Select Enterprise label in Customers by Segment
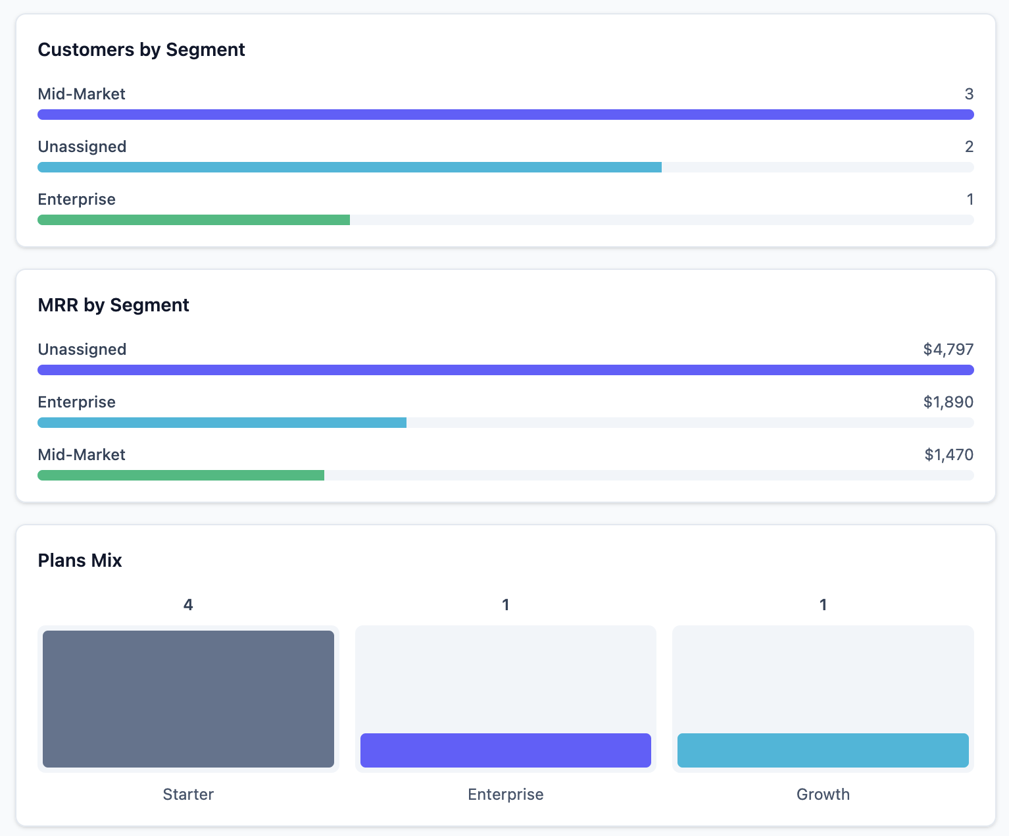Viewport: 1009px width, 836px height. tap(77, 199)
